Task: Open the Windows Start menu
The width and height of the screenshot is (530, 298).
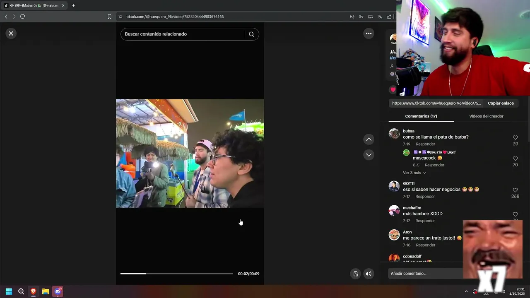Action: tap(9, 291)
